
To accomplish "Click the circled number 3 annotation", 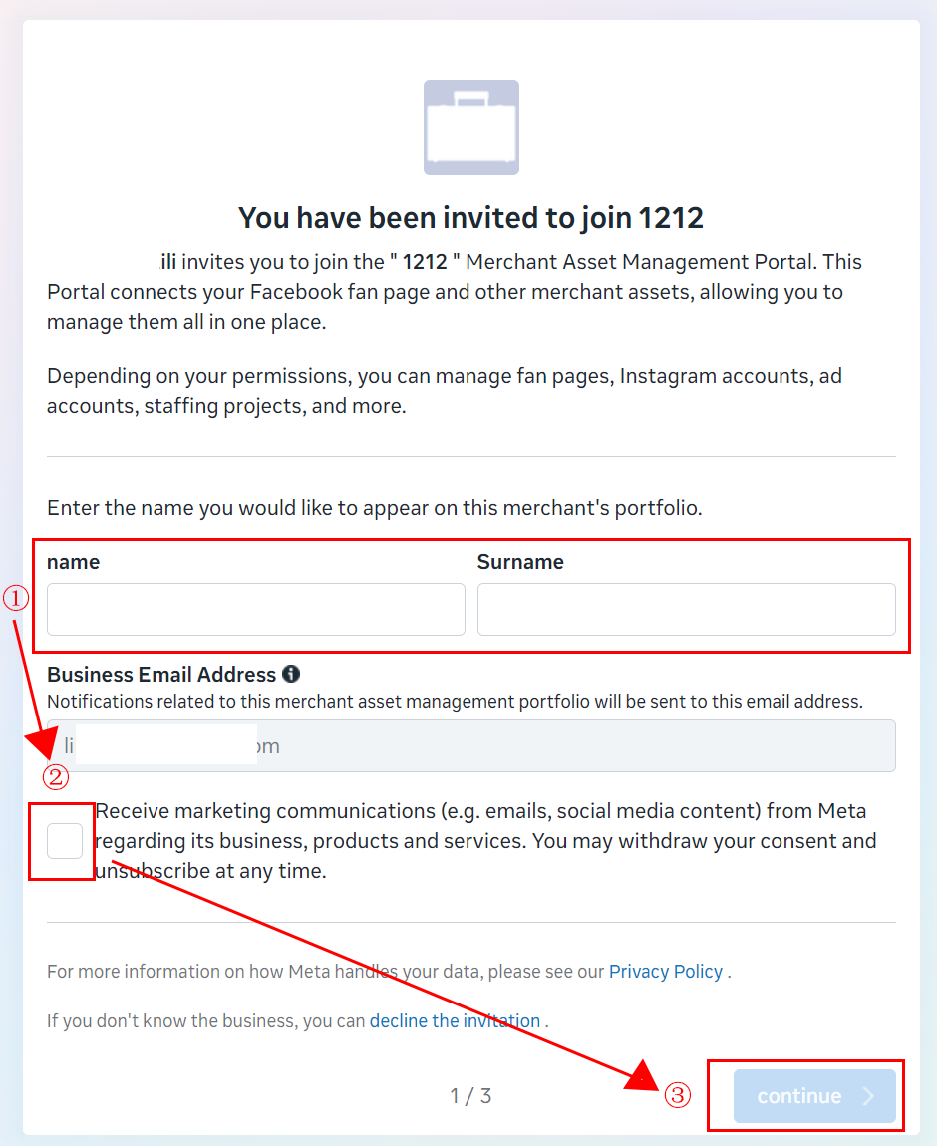I will tap(678, 1095).
